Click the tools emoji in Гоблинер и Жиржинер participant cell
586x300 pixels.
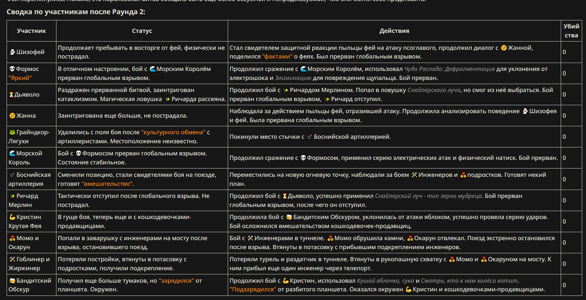[12, 259]
